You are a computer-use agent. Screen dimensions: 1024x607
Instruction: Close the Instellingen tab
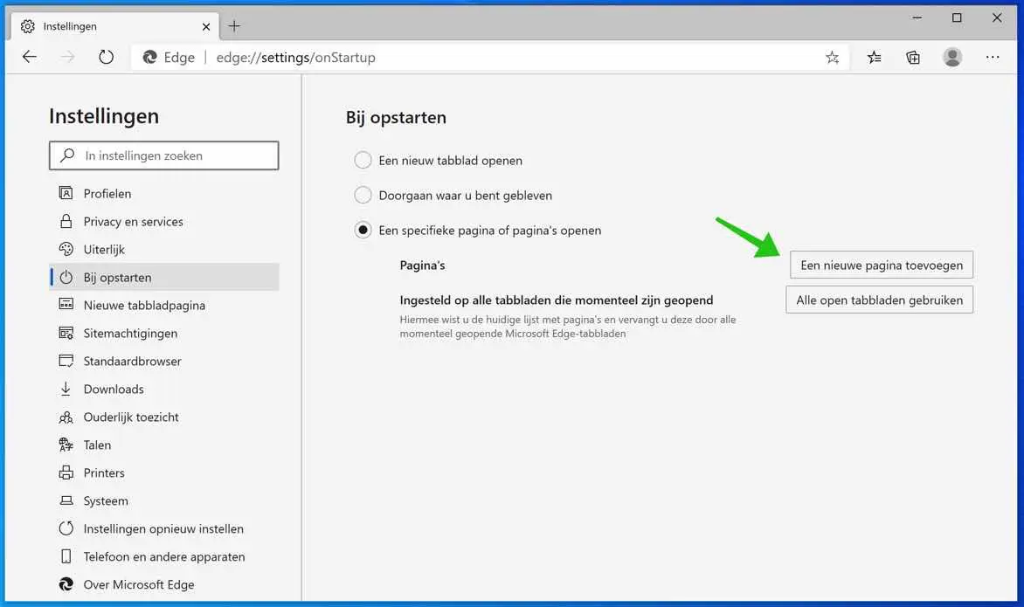tap(206, 27)
